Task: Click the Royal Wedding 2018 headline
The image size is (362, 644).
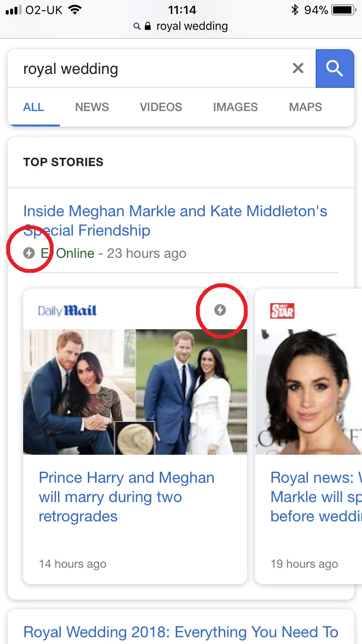Action: coord(180,631)
